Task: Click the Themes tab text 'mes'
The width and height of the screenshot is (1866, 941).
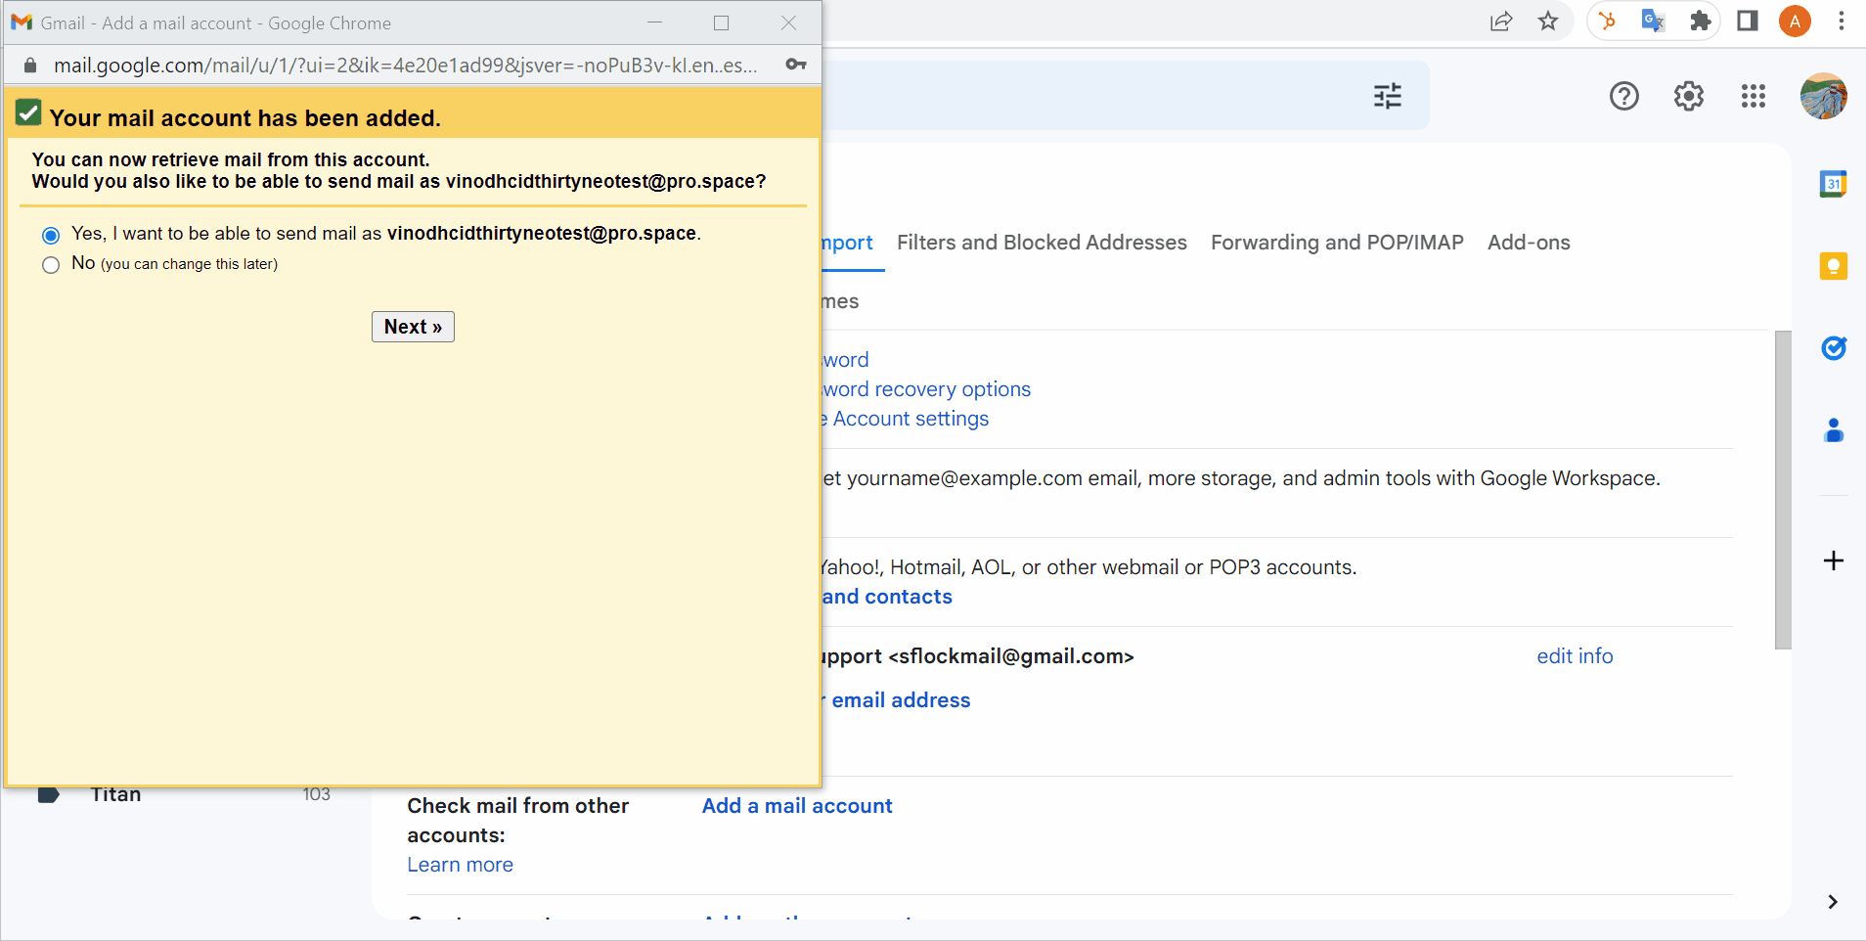Action: 840,301
